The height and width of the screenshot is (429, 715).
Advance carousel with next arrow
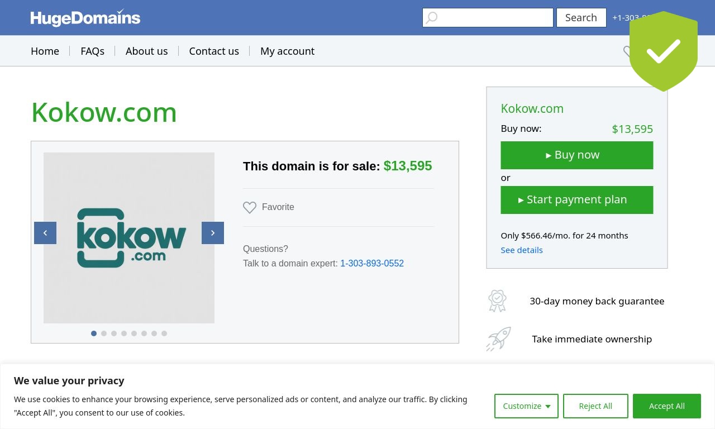point(213,233)
